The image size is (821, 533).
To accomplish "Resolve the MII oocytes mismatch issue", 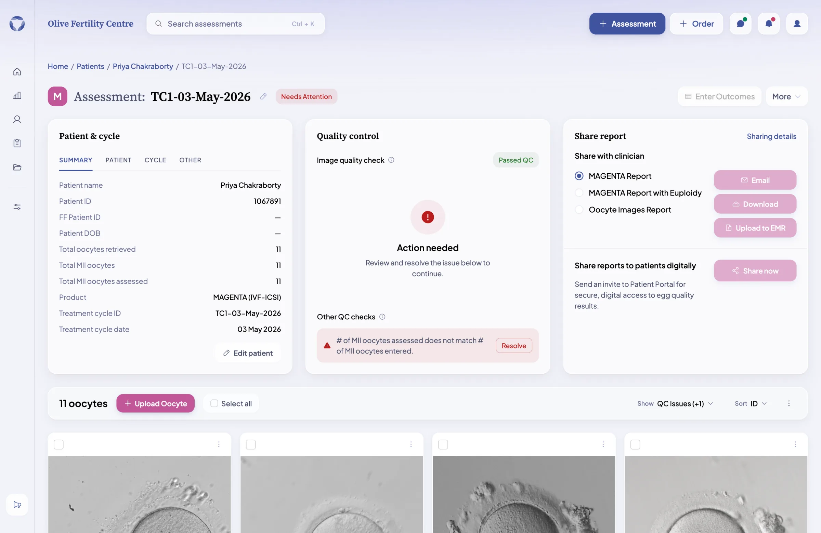I will point(514,345).
